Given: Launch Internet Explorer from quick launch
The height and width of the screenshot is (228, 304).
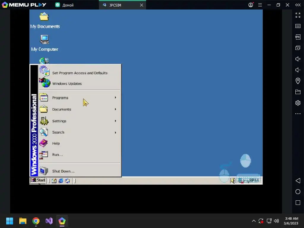Looking at the screenshot, I should pos(61,181).
